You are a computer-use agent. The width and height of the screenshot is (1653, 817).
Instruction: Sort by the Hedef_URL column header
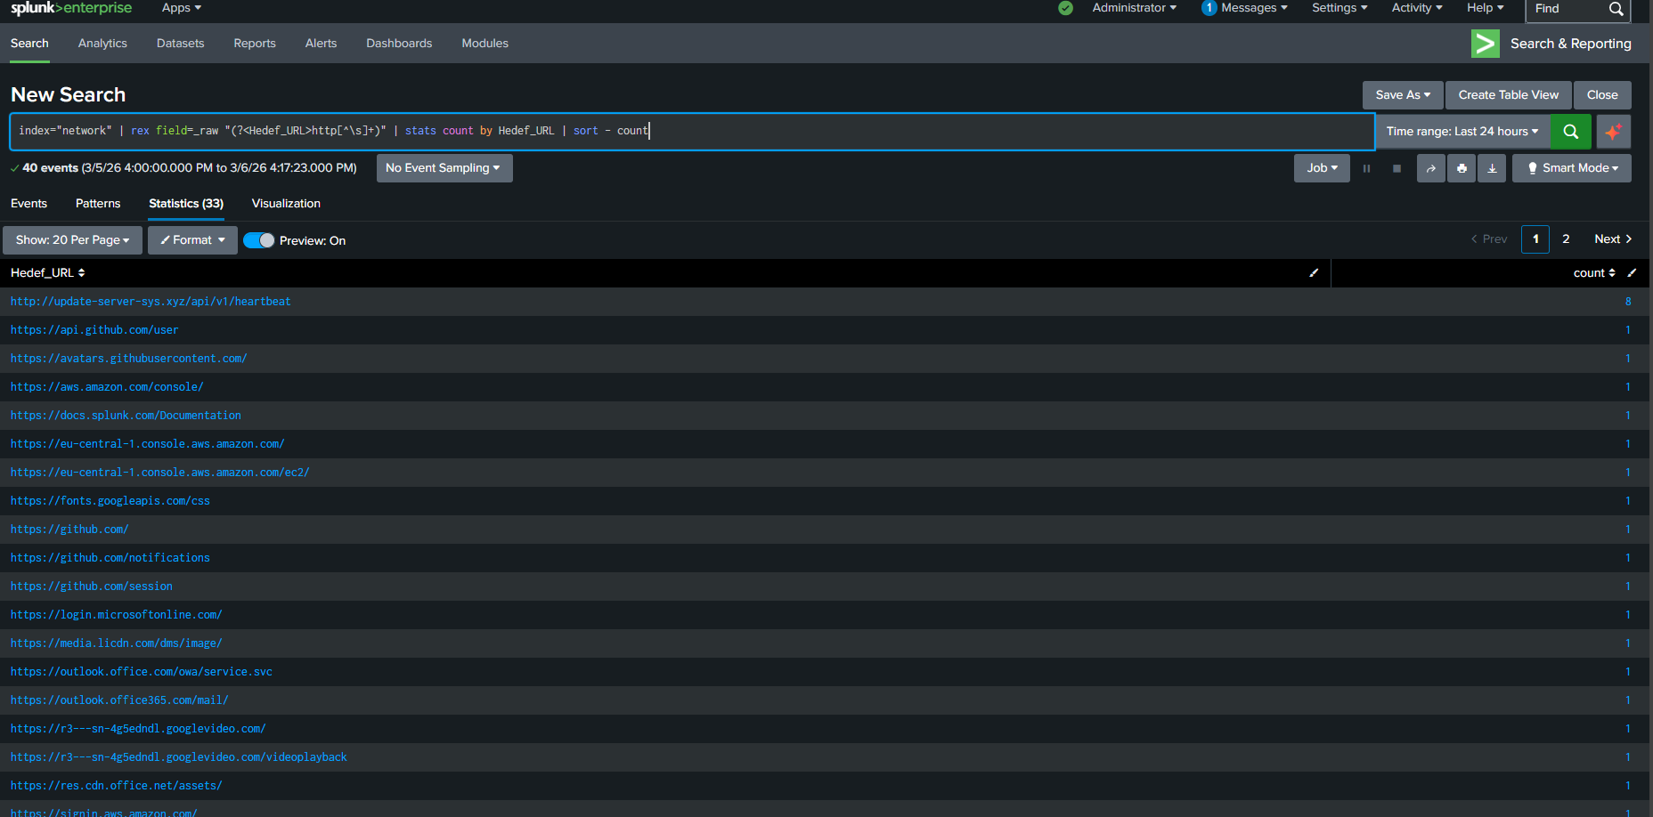pos(48,273)
